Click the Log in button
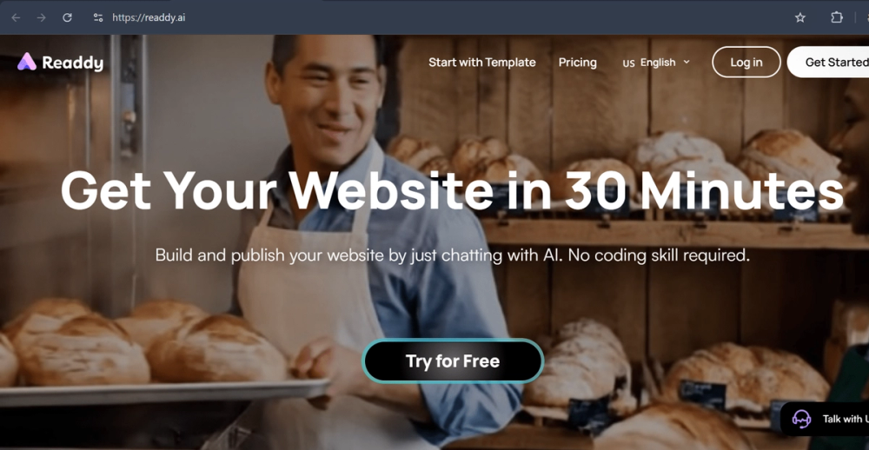Screen dimensions: 869x450 (746, 62)
